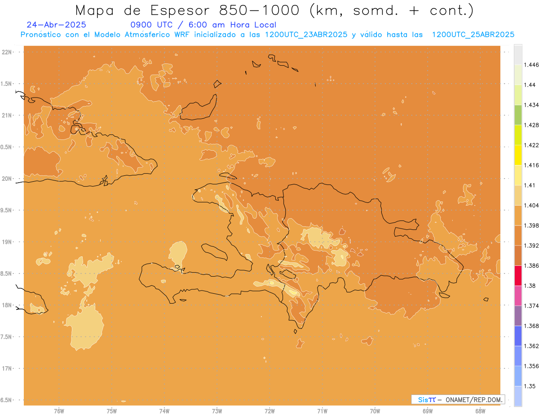The width and height of the screenshot is (539, 417).
Task: Pick the palest blue swatch below 1.35
Action: pos(518,396)
